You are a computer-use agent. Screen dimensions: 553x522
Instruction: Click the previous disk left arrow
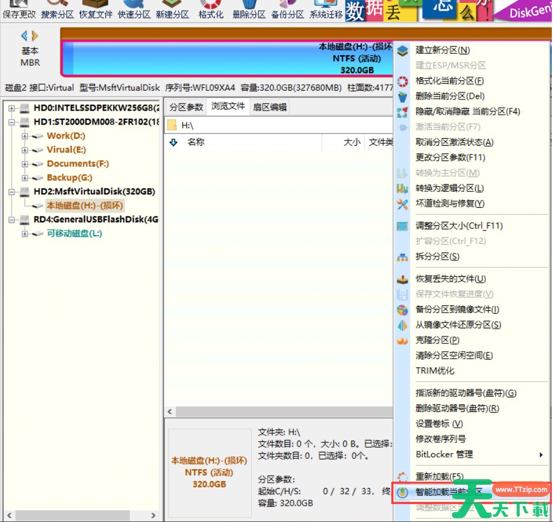point(24,36)
